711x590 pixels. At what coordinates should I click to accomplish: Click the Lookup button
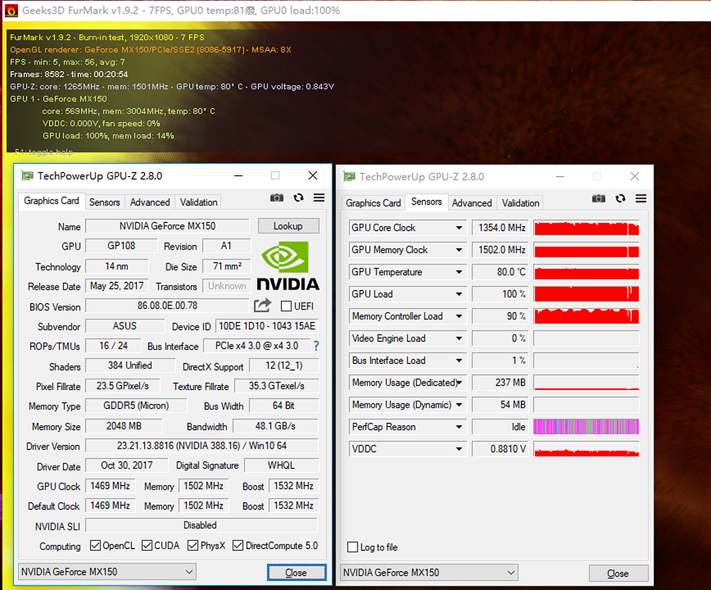point(288,226)
